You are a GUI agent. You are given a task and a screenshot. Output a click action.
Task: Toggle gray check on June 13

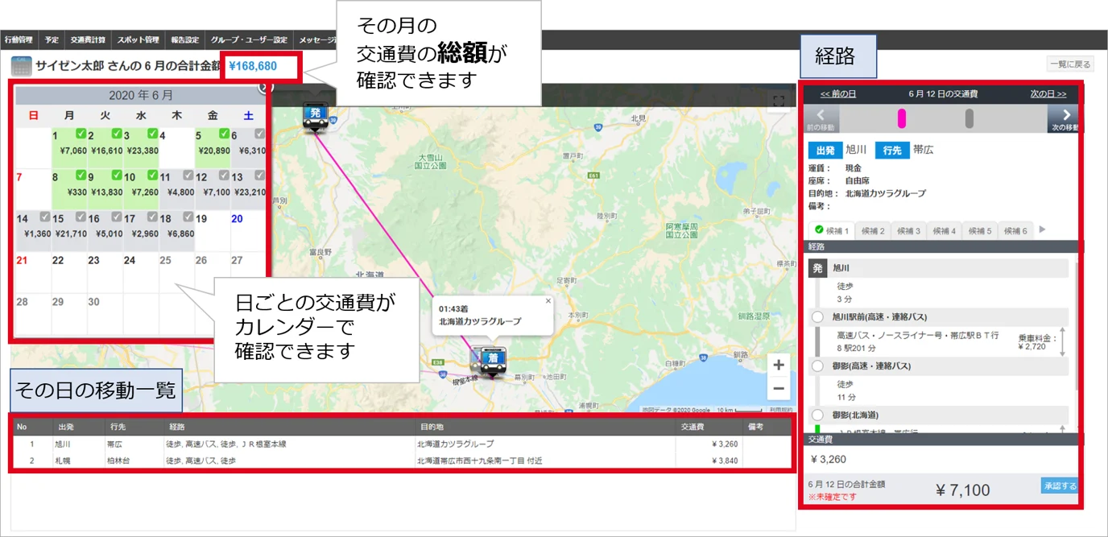[259, 175]
